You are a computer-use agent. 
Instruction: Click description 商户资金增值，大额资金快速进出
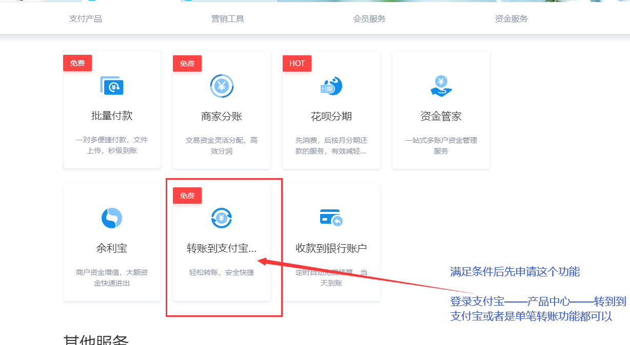coord(112,277)
